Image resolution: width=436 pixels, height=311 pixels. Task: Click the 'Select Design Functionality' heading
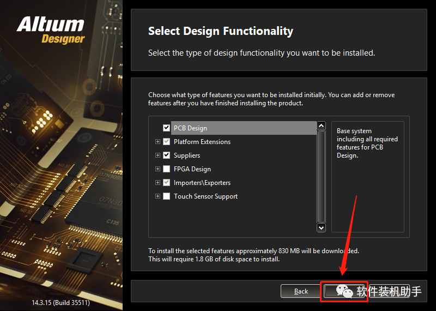(221, 31)
